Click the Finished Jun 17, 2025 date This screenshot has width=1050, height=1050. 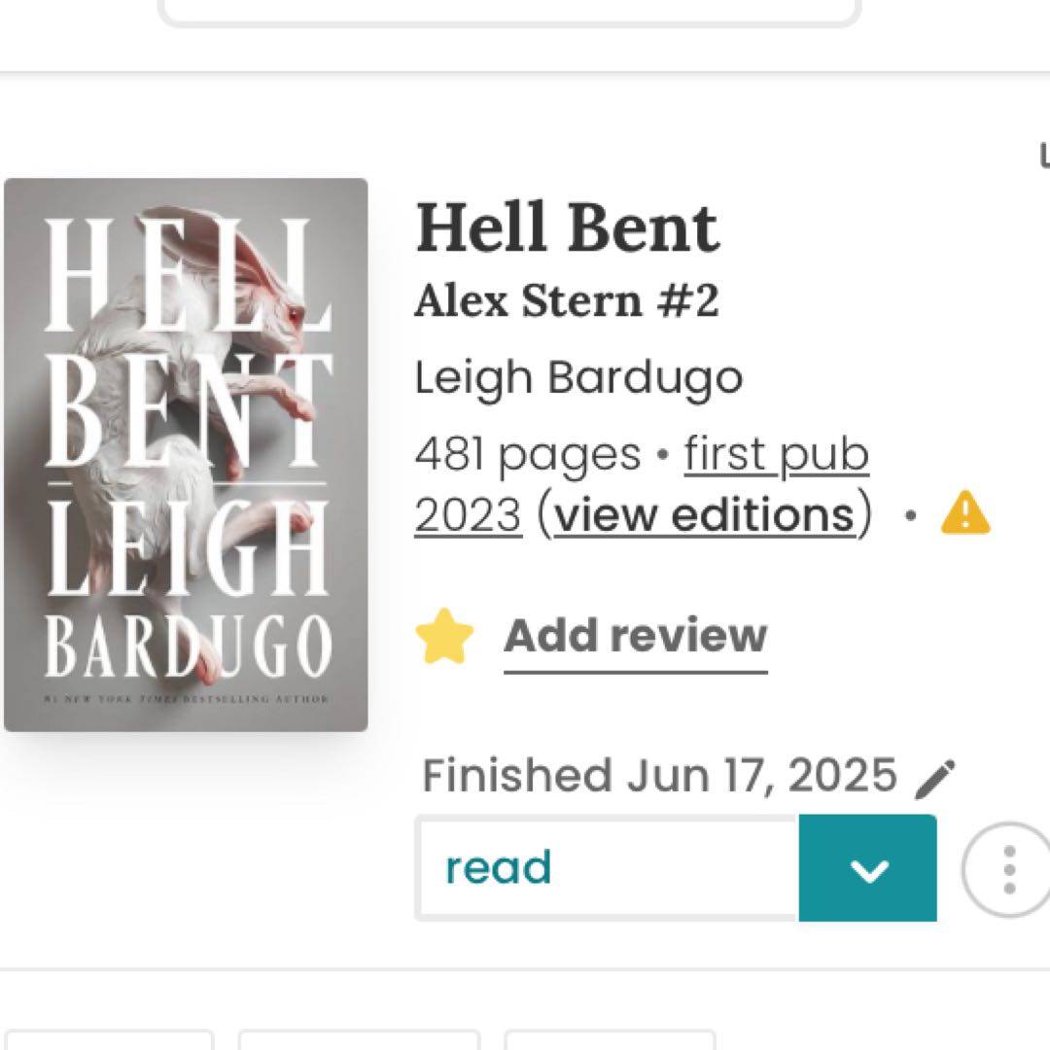[659, 776]
